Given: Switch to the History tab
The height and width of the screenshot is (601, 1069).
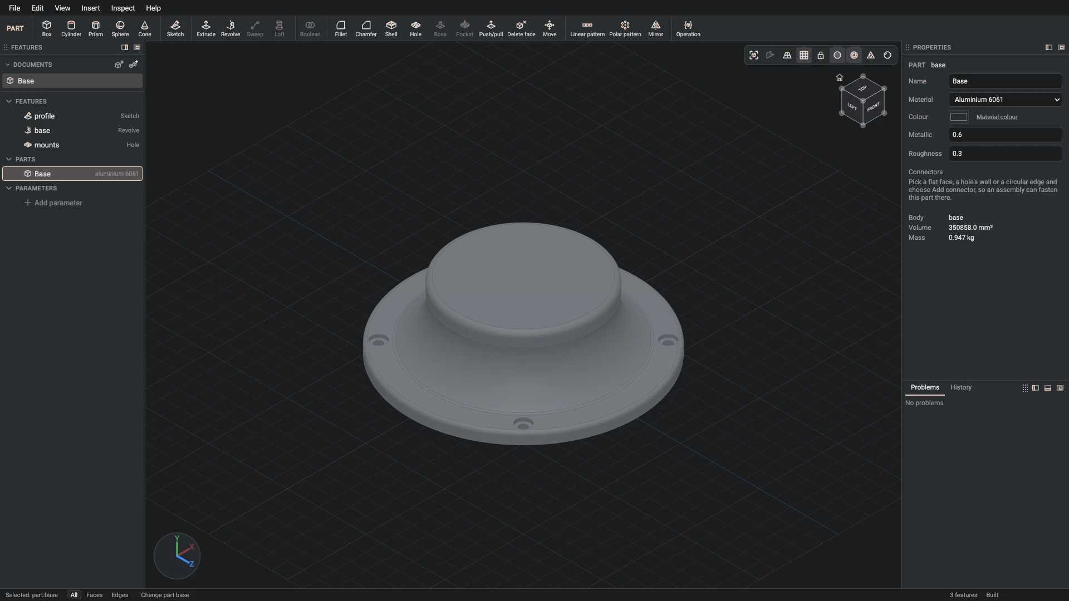Looking at the screenshot, I should (x=961, y=387).
